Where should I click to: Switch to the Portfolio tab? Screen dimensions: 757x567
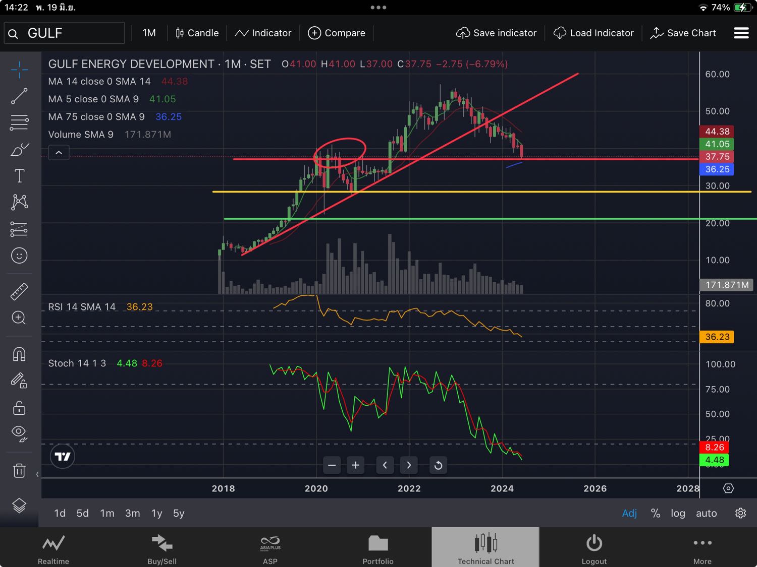378,548
